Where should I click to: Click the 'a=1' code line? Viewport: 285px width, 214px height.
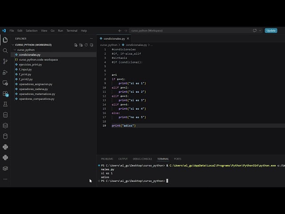[114, 75]
